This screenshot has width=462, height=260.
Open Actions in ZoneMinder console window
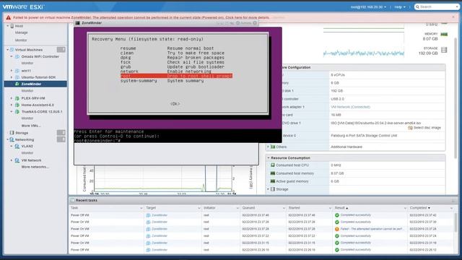244,23
